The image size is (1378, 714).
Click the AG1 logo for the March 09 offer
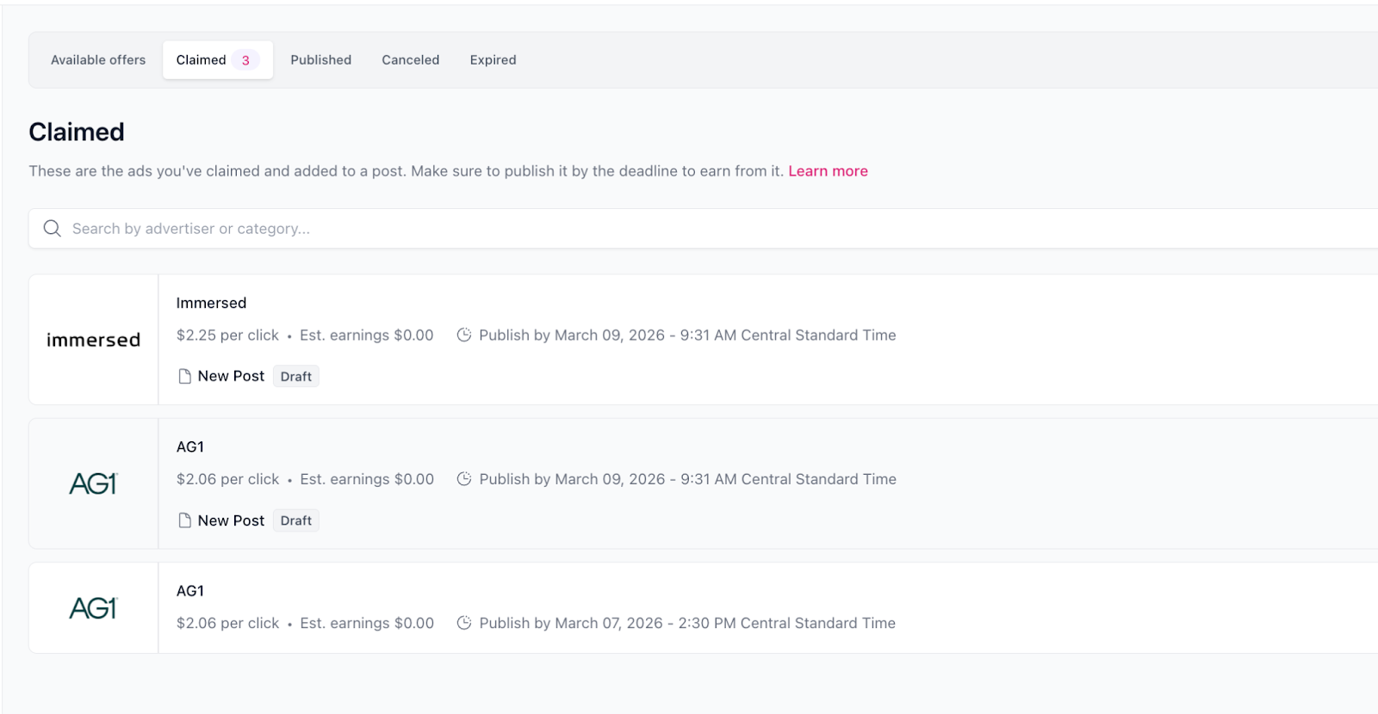[x=93, y=483]
